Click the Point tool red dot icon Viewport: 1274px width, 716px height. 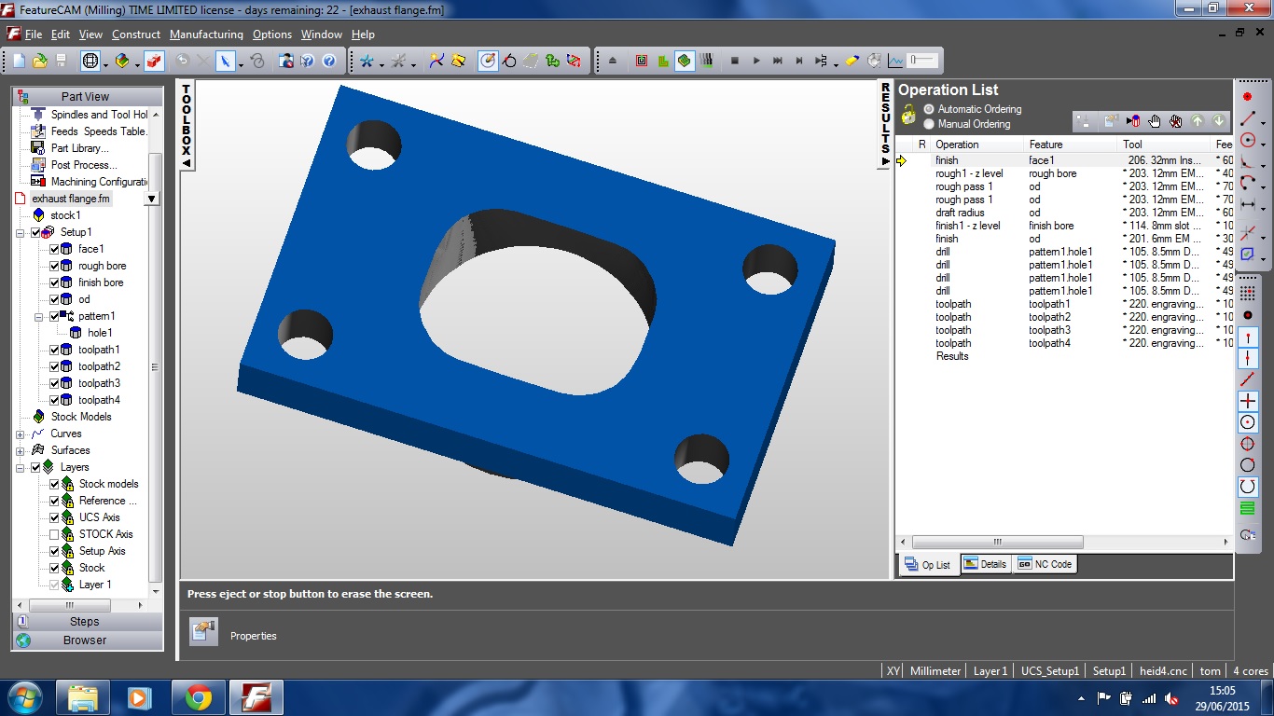pyautogui.click(x=1247, y=96)
